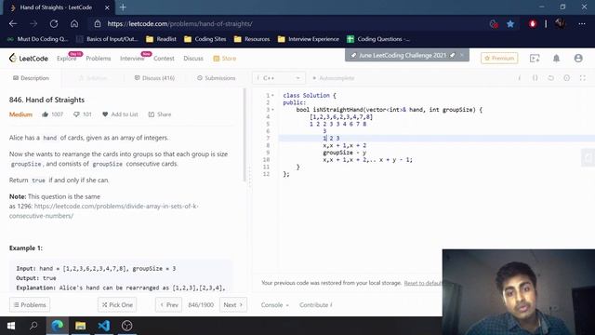The image size is (595, 335).
Task: Open the user profile avatar
Action: click(578, 58)
